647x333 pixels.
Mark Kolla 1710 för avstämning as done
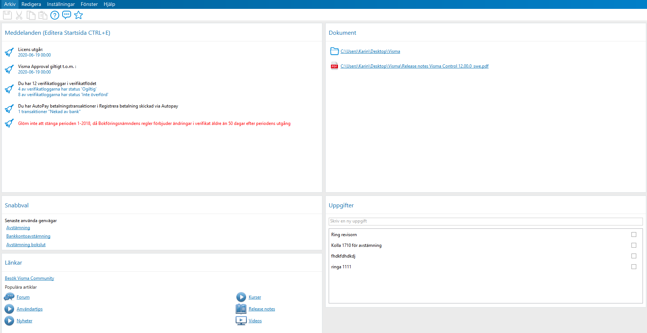(x=634, y=245)
